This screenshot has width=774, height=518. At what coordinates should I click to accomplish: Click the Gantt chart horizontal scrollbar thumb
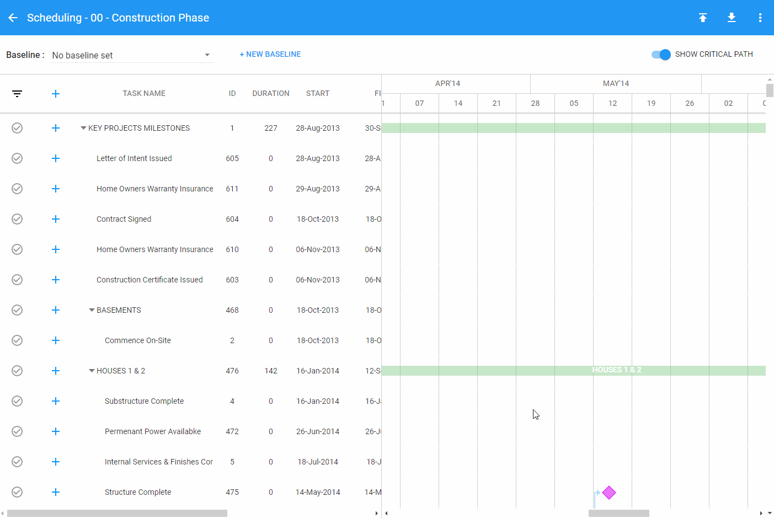[x=619, y=514]
